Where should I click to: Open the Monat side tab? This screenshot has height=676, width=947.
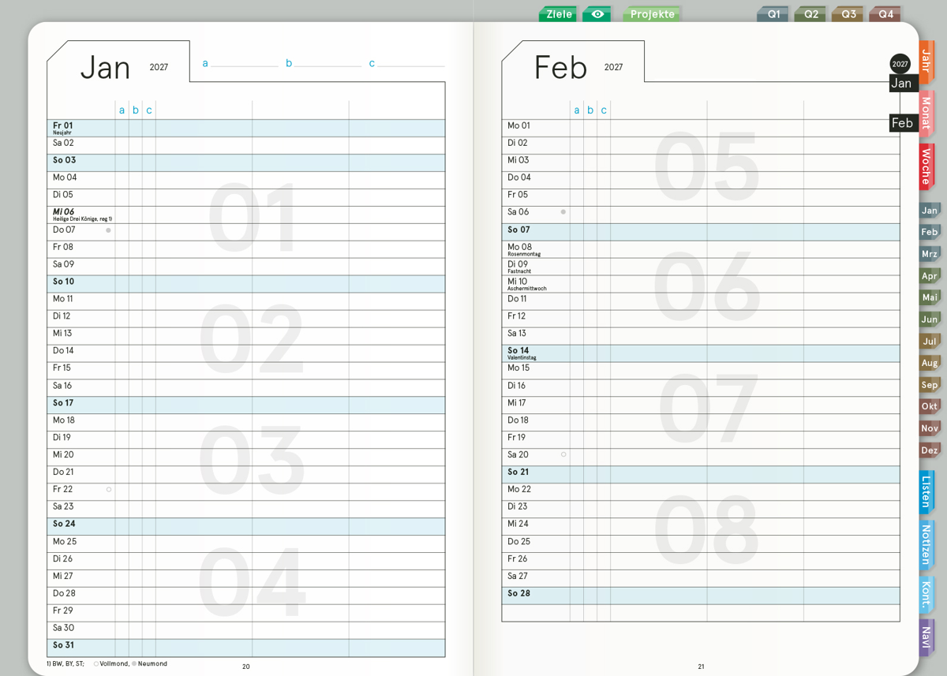pos(926,114)
